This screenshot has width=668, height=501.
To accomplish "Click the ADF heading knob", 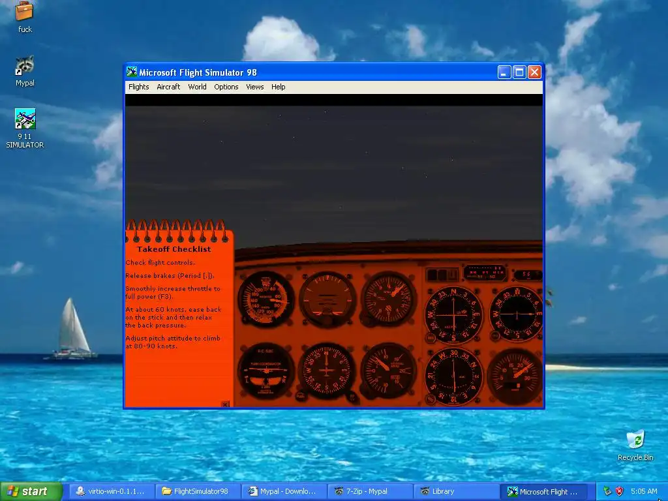I will click(x=431, y=400).
